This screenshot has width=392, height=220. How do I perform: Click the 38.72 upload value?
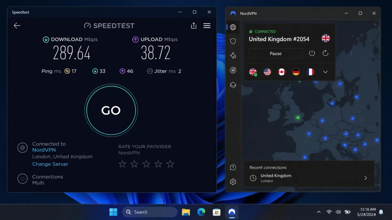point(155,52)
